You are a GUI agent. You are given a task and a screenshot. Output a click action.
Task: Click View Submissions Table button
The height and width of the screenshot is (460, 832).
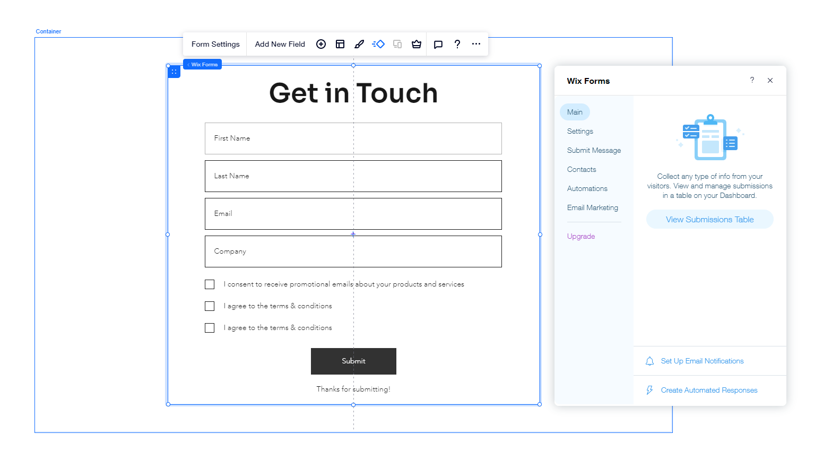710,220
